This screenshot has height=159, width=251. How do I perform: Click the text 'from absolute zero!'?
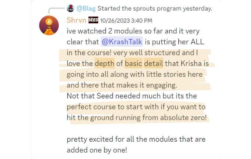(x=174, y=117)
